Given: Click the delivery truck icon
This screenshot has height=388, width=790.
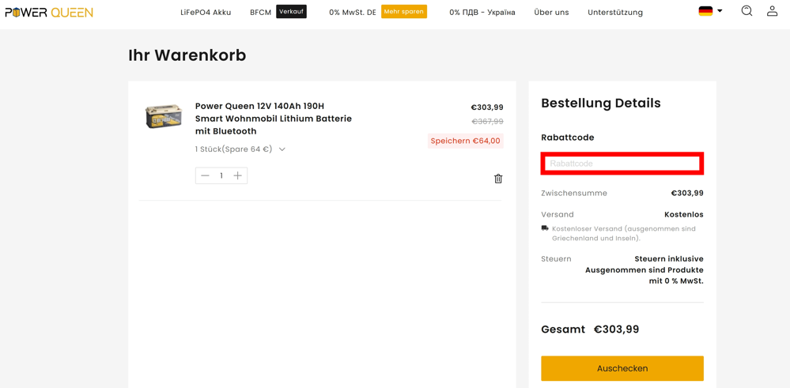Looking at the screenshot, I should pos(545,228).
